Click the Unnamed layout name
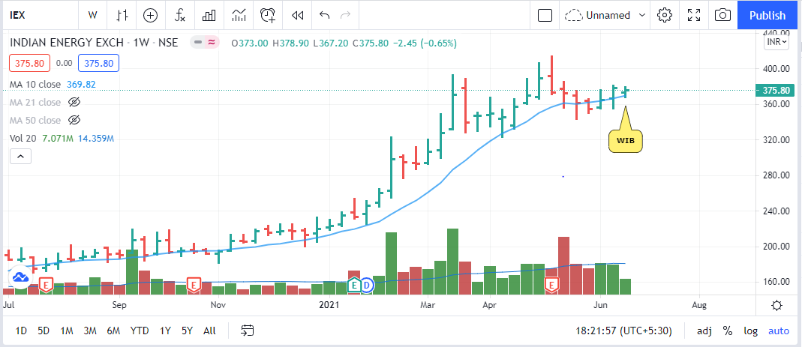The height and width of the screenshot is (347, 802). (608, 15)
